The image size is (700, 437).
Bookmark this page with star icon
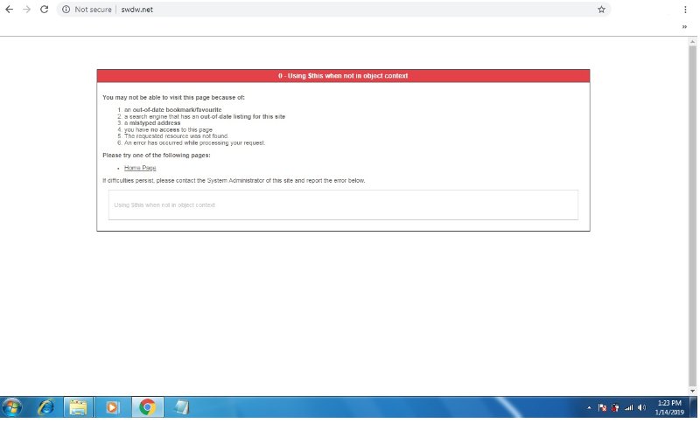pyautogui.click(x=601, y=10)
